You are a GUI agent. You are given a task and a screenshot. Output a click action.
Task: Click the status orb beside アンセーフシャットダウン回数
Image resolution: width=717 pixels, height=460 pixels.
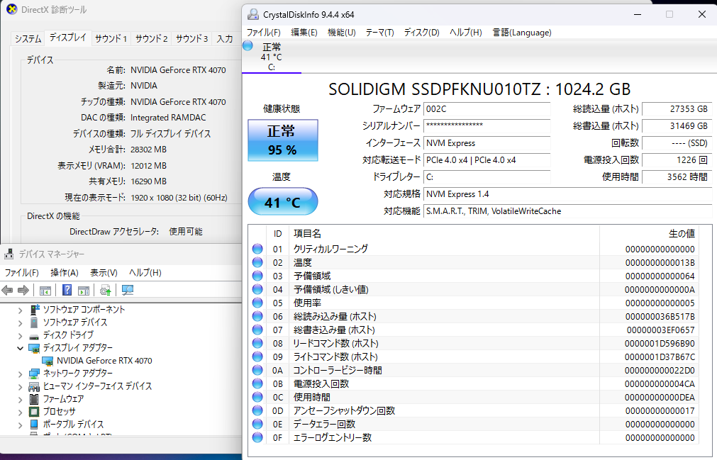click(257, 410)
